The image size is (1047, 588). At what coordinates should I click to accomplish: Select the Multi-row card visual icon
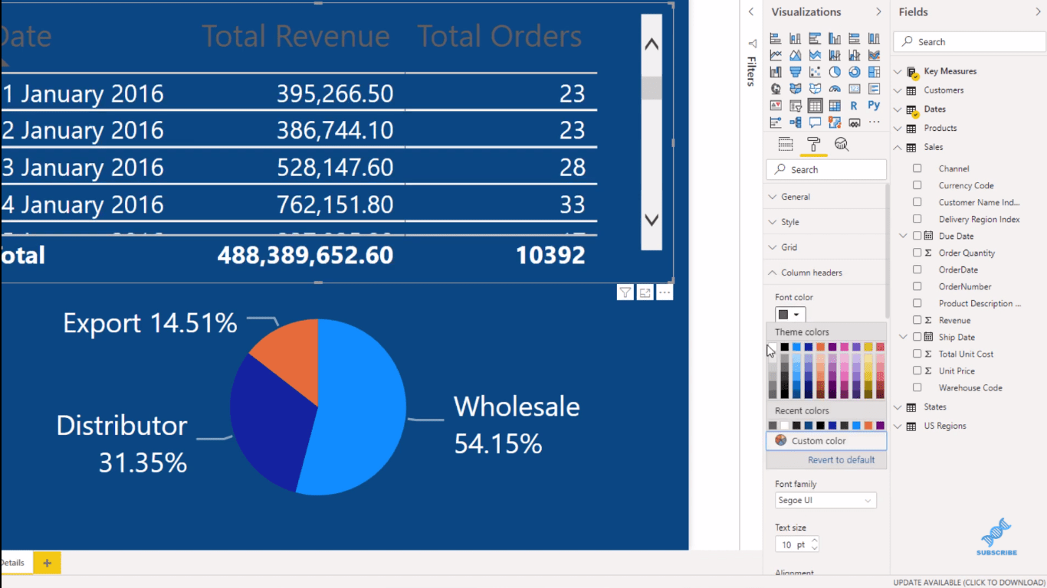(874, 89)
